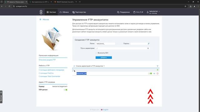
Task: Toggle SSH switch for betutorial_ssh
Action: click(x=150, y=73)
